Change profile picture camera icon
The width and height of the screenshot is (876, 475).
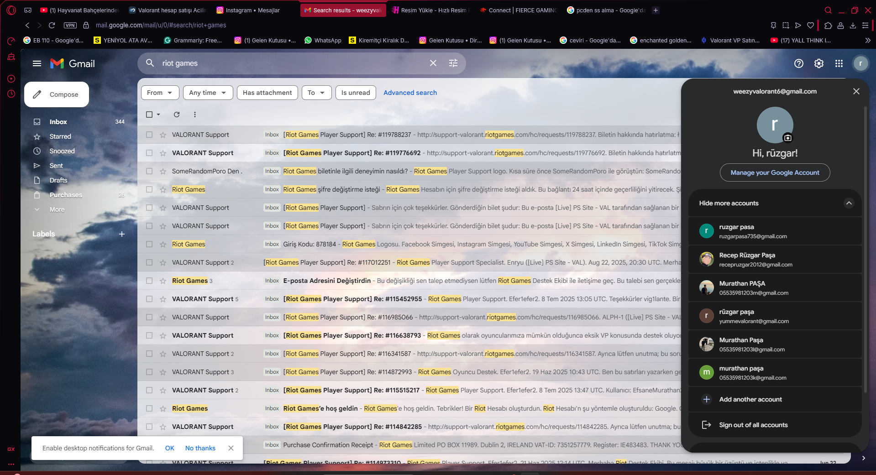pyautogui.click(x=788, y=138)
